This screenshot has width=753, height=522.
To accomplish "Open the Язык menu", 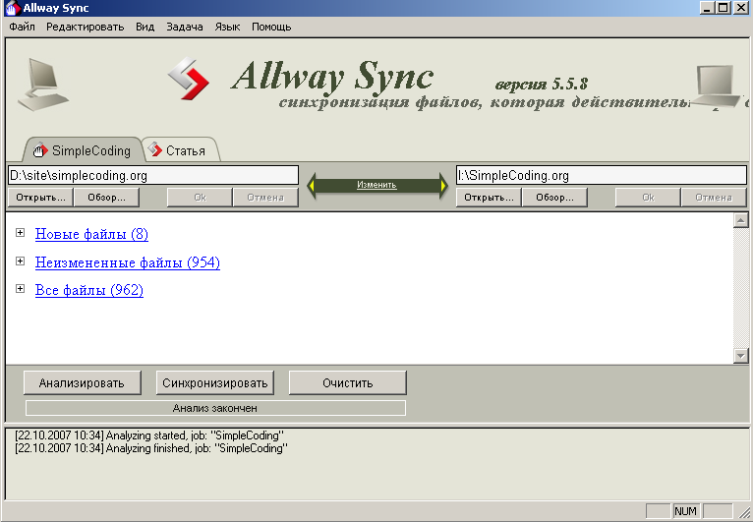I will [227, 27].
